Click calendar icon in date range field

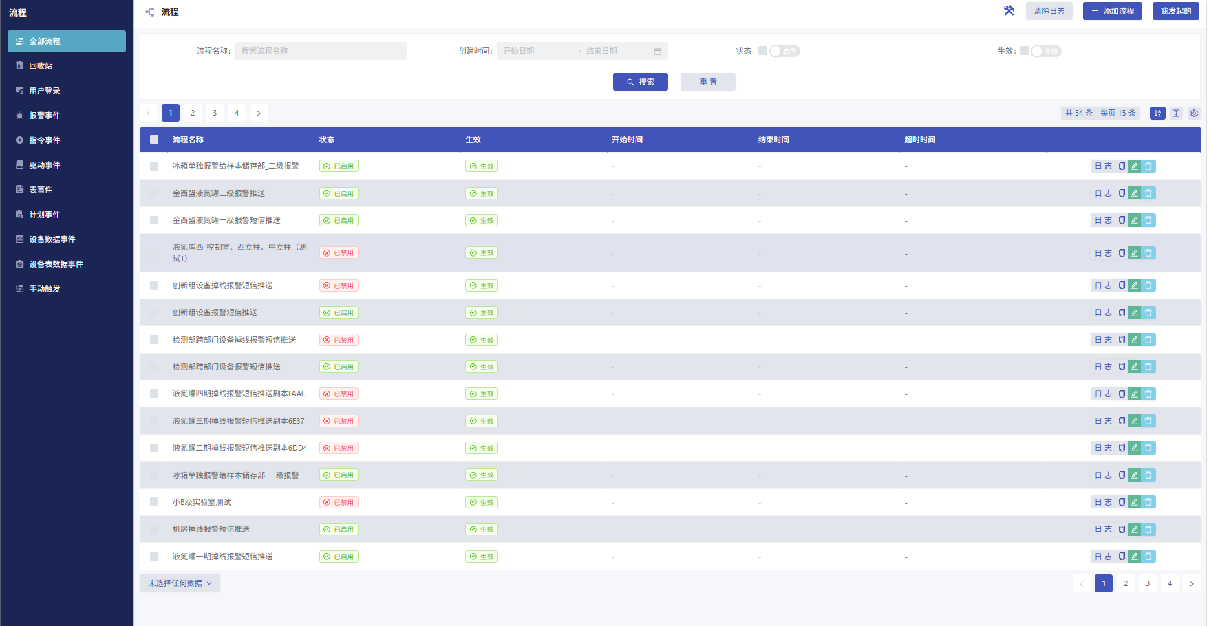(x=657, y=51)
